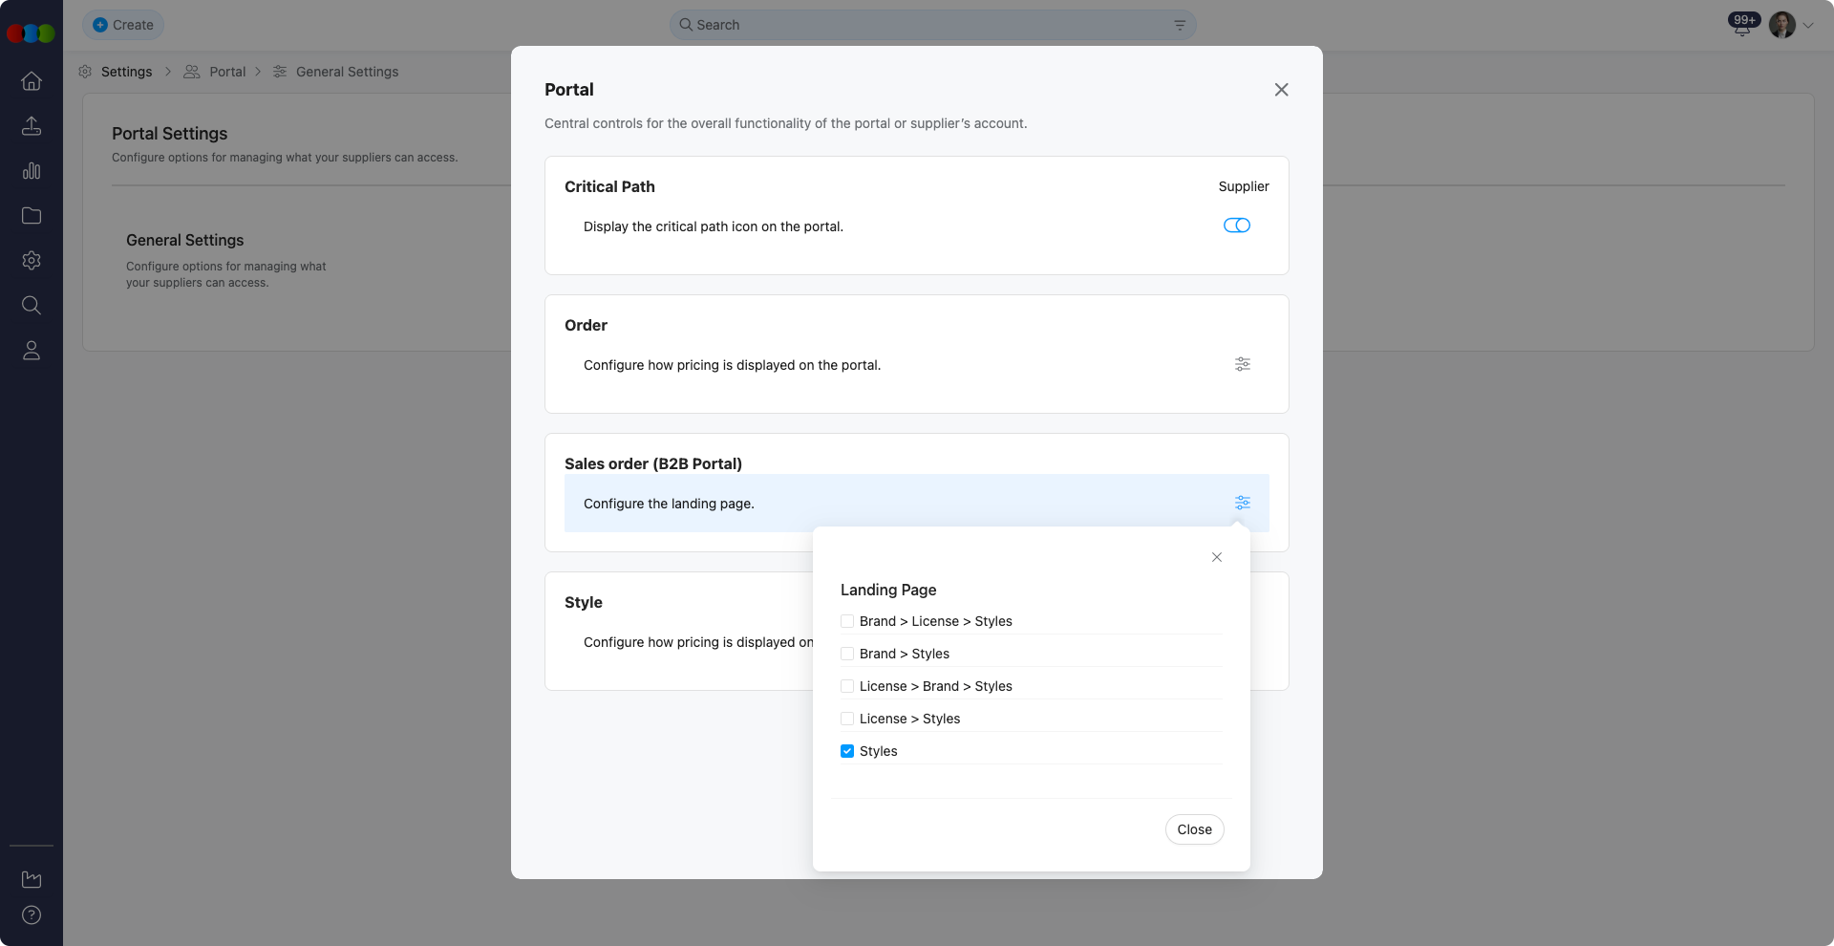Open the Order pricing configuration sliders icon

pos(1242,364)
